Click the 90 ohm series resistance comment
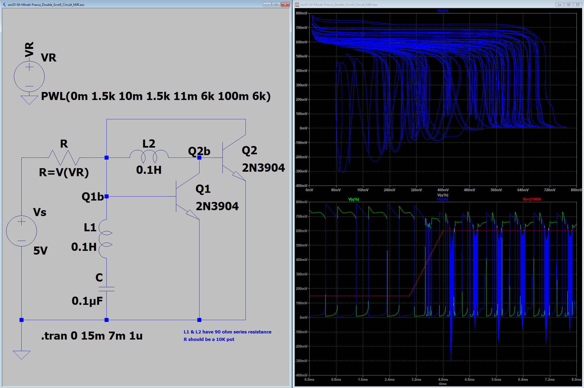 (x=227, y=332)
